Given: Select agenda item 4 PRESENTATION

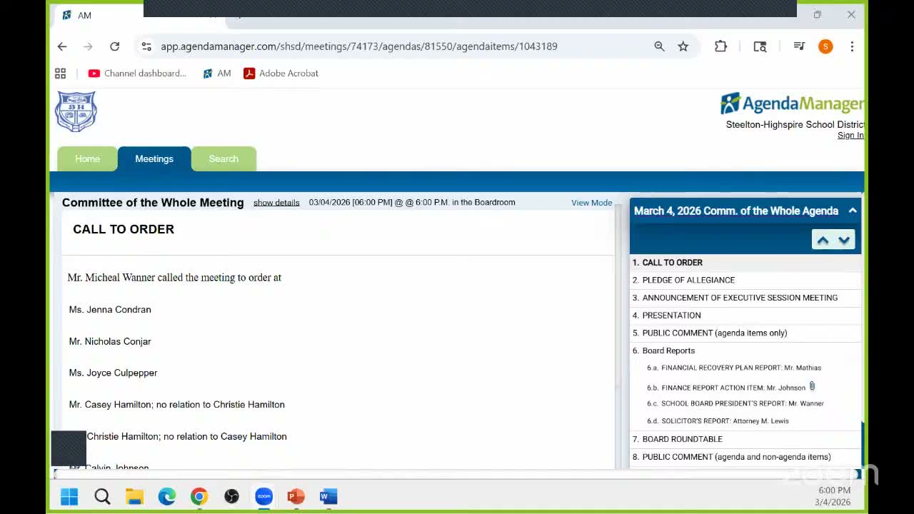Looking at the screenshot, I should [x=745, y=316].
